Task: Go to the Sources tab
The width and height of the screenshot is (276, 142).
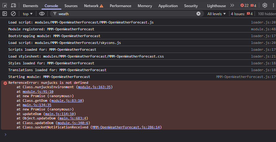Action: click(x=71, y=6)
